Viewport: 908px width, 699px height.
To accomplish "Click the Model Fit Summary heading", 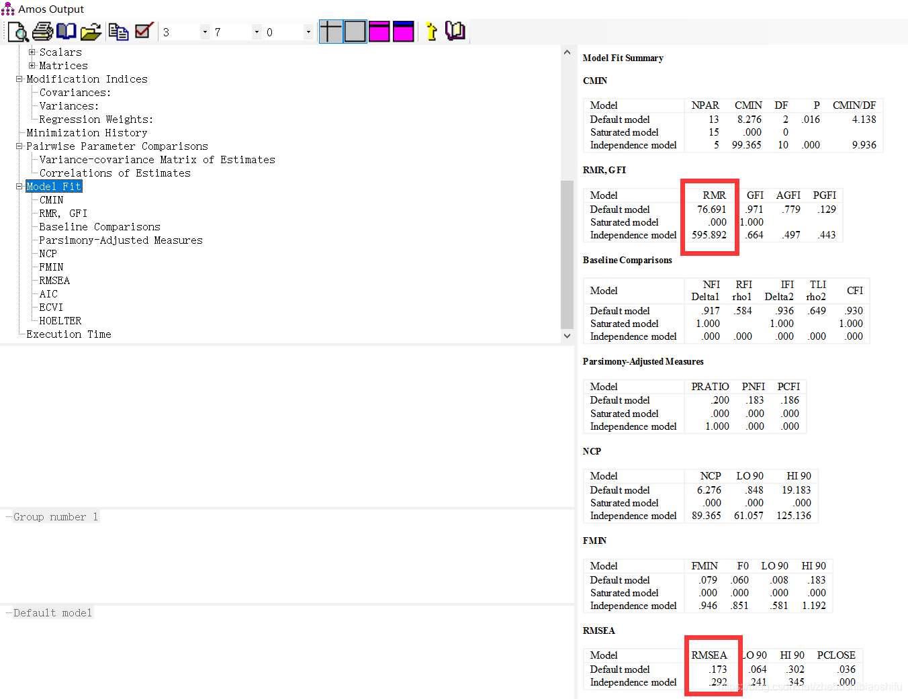I will tap(623, 58).
